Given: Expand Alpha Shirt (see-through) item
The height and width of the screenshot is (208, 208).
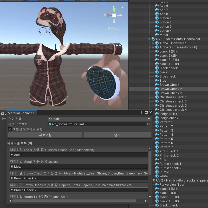Looking at the screenshot, I should (x=153, y=47).
